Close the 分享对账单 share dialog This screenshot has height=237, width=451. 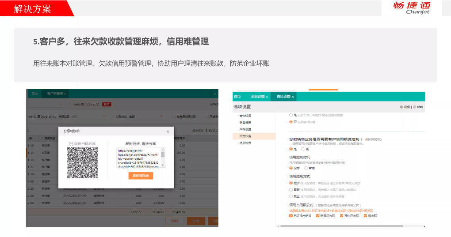point(168,132)
